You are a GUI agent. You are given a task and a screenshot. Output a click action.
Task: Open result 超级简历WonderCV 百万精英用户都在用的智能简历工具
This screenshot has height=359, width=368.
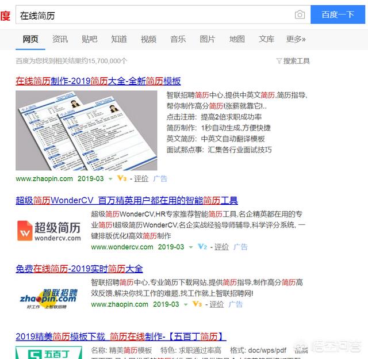pos(126,201)
